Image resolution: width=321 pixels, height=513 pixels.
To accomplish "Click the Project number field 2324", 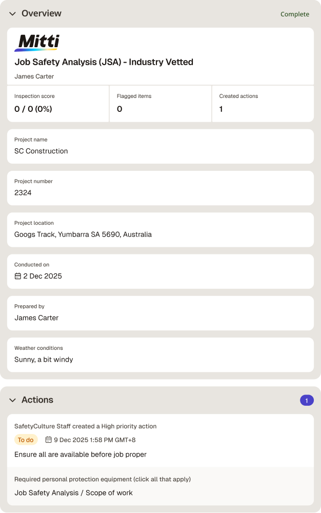I will [161, 188].
